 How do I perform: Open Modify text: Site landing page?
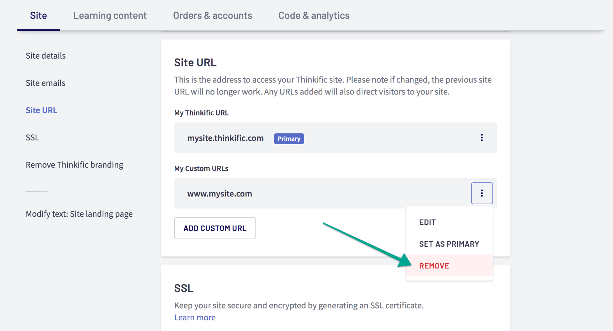[x=79, y=214]
